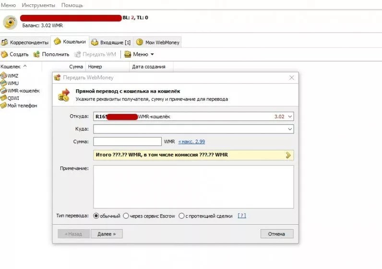Click the Баланс: 3.02 WMR text
This screenshot has width=382, height=269.
(42, 25)
